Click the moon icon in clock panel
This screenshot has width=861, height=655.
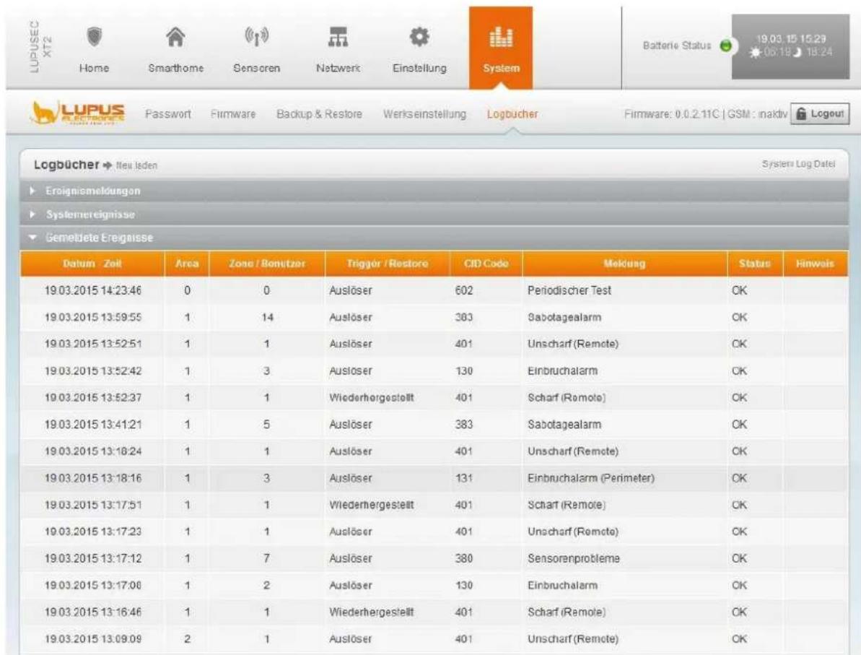[798, 52]
